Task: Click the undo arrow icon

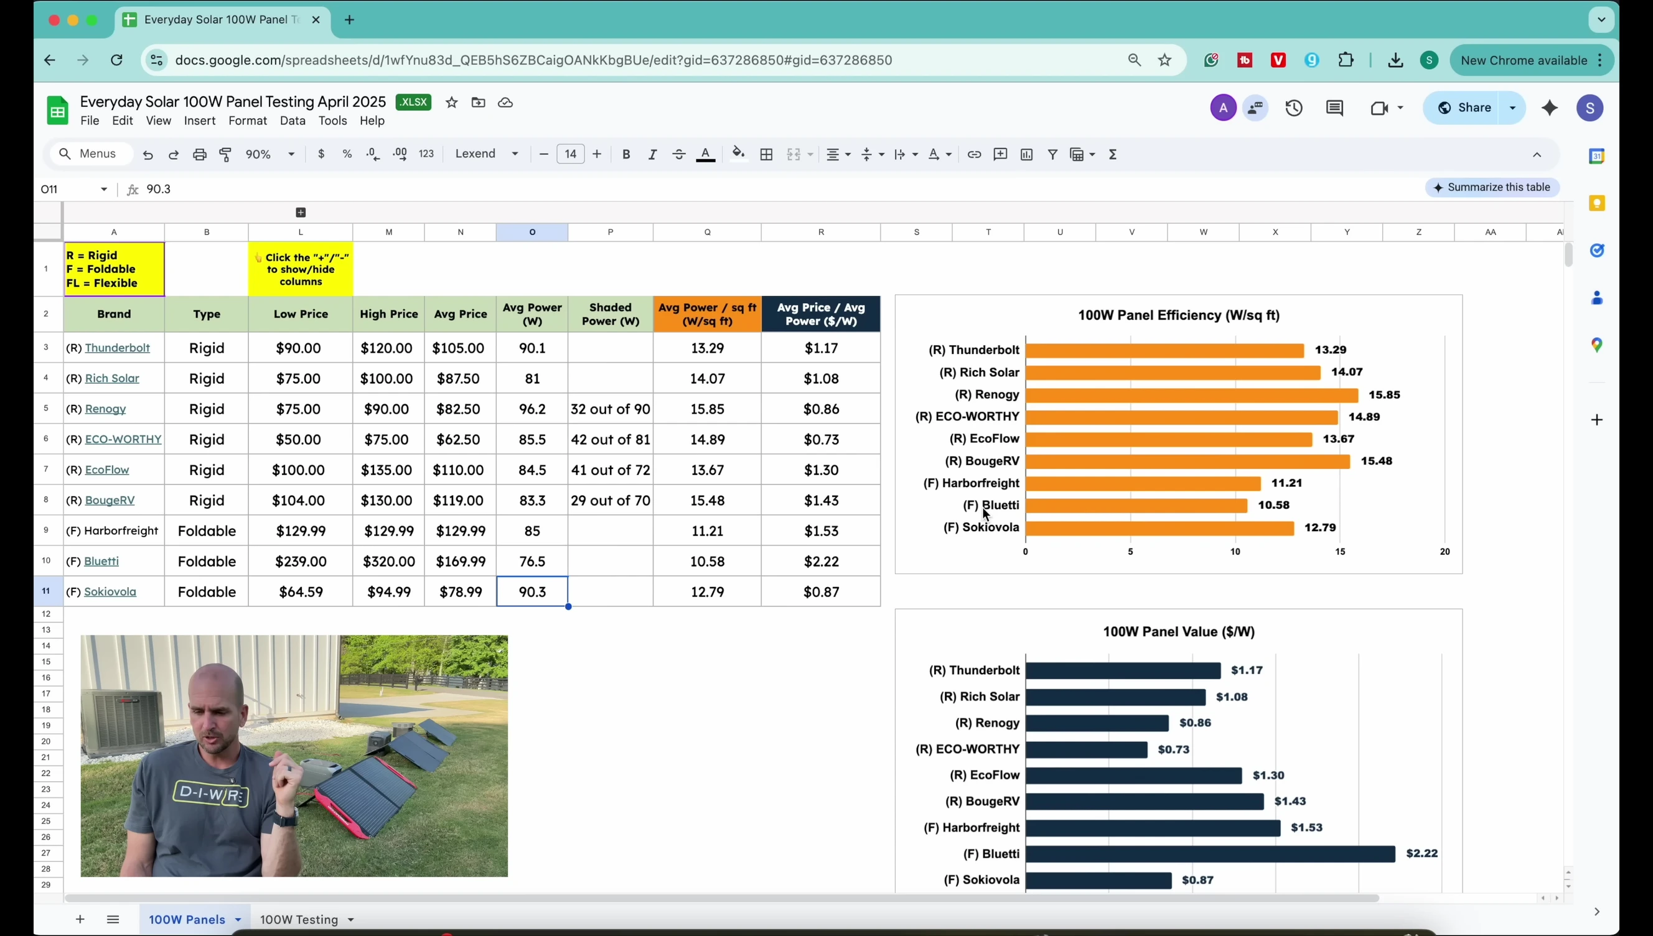Action: point(148,154)
